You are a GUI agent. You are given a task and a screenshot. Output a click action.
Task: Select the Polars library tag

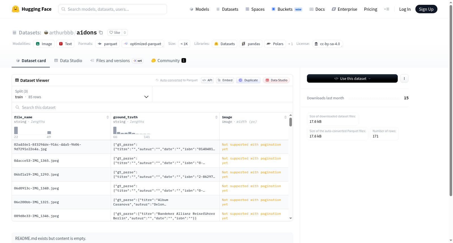[x=275, y=44]
